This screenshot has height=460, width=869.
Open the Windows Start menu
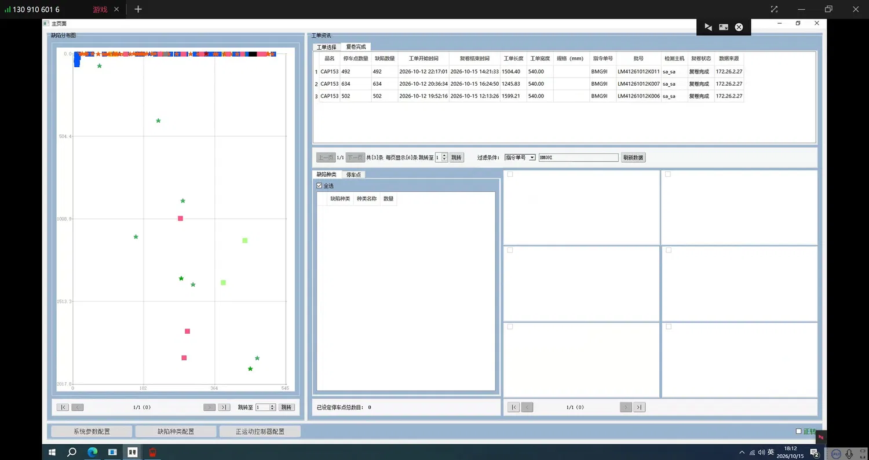(52, 452)
